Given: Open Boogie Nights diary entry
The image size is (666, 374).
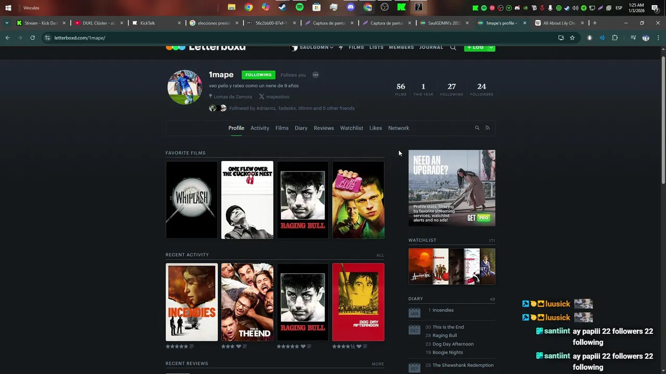Looking at the screenshot, I should (447, 352).
